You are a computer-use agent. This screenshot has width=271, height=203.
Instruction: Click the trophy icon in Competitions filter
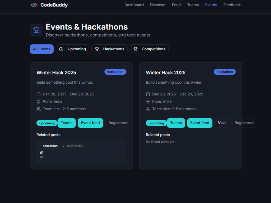[135, 49]
